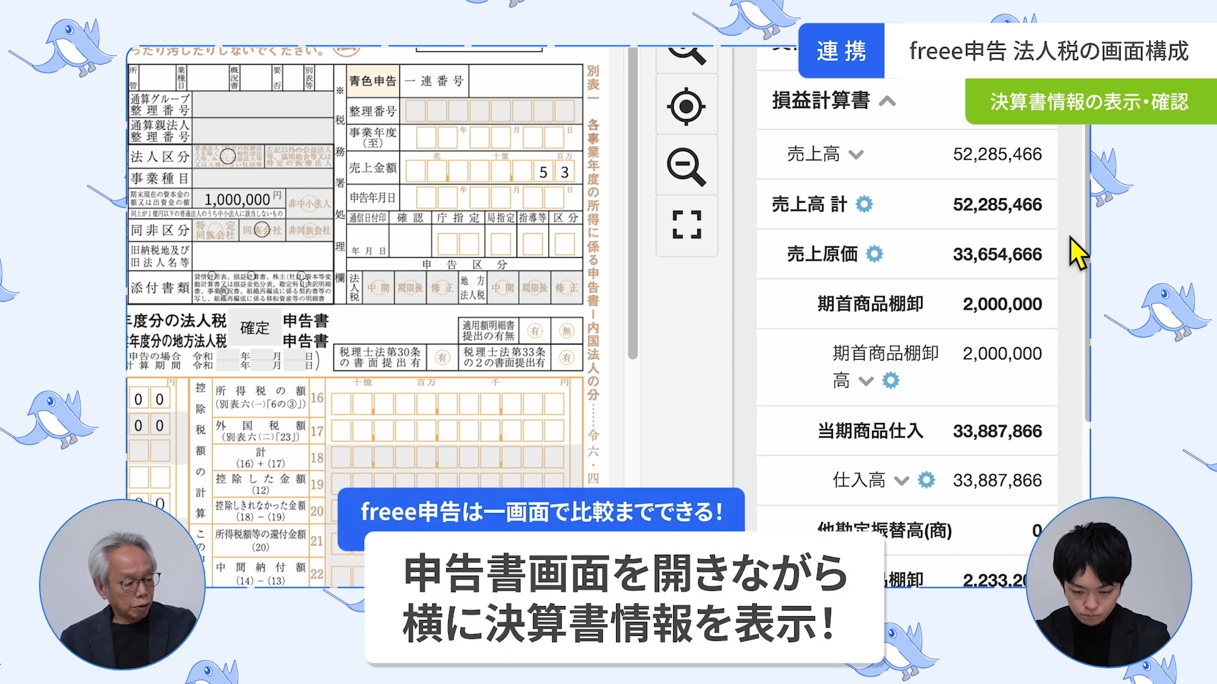Click the 通算グループ整理番号 input field
The width and height of the screenshot is (1217, 684).
point(262,104)
